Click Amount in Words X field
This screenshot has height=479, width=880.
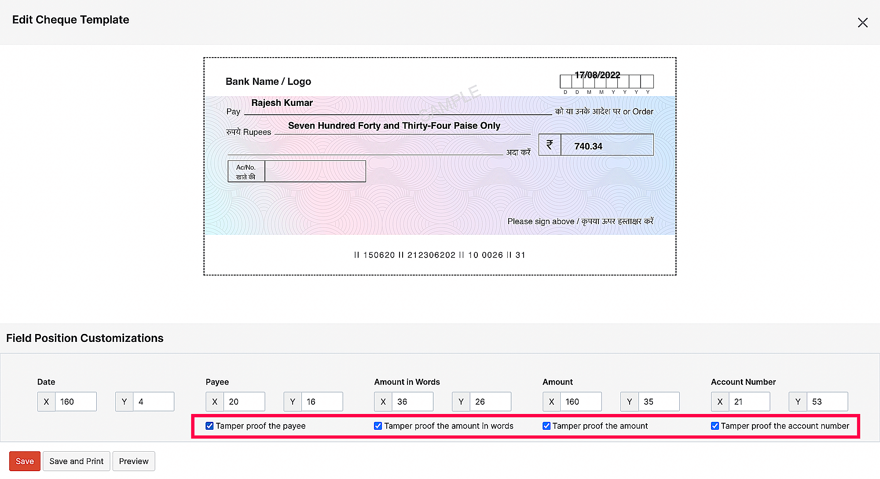point(412,402)
